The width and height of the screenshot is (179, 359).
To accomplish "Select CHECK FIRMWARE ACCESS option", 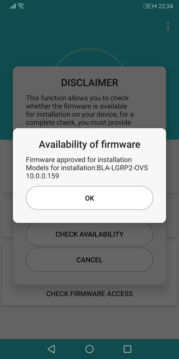I will 89,294.
